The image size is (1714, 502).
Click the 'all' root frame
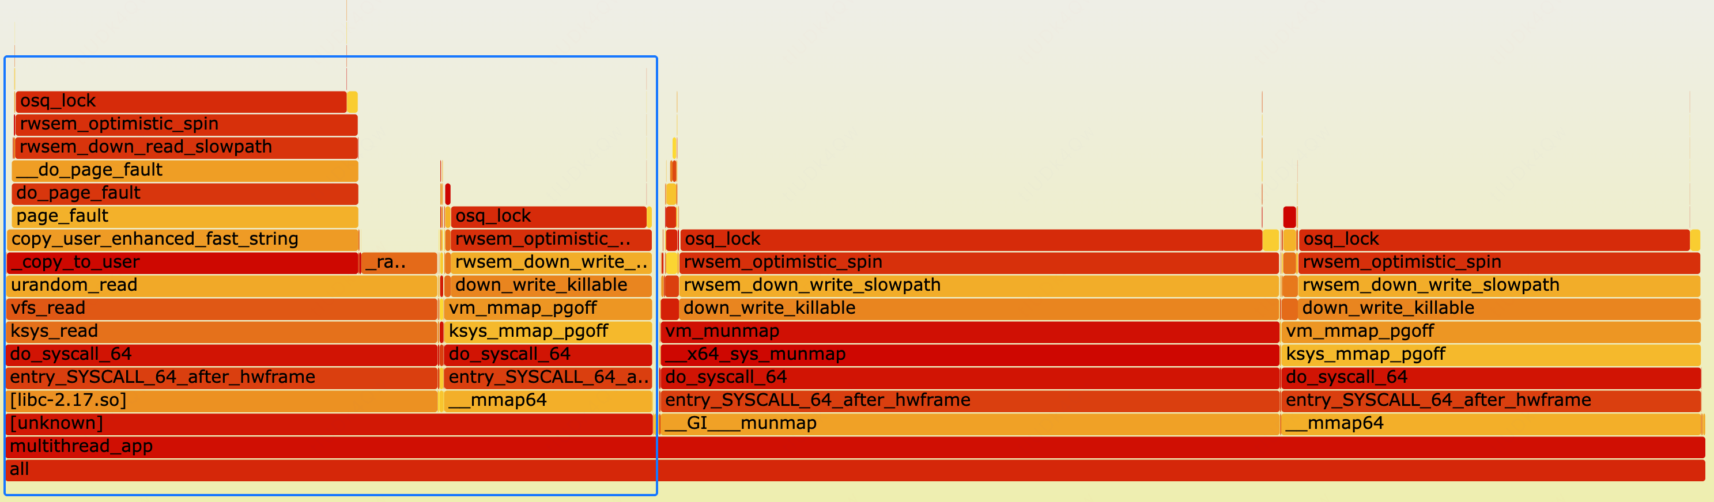852,469
